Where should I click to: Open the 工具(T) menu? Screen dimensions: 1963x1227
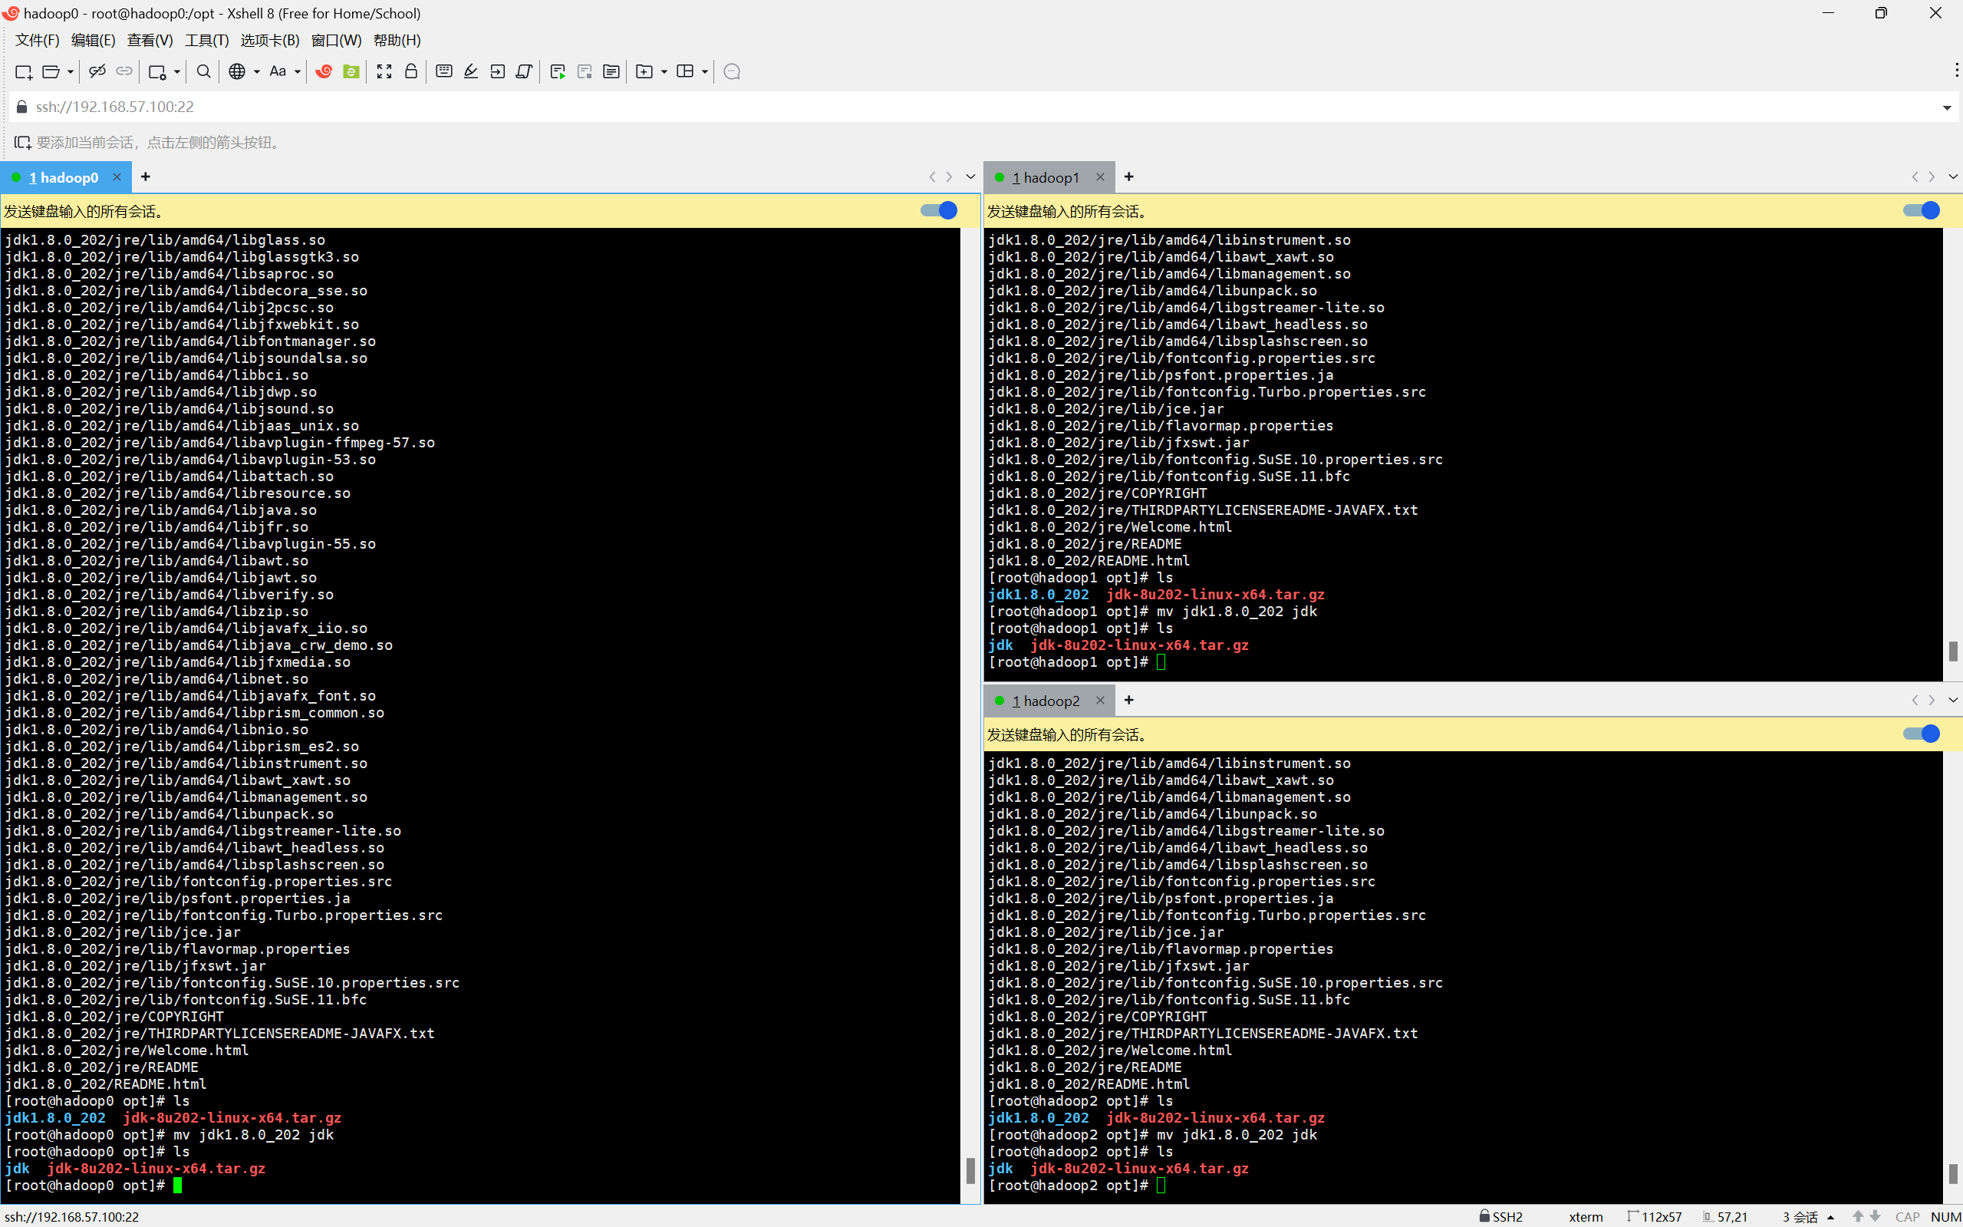(x=206, y=40)
